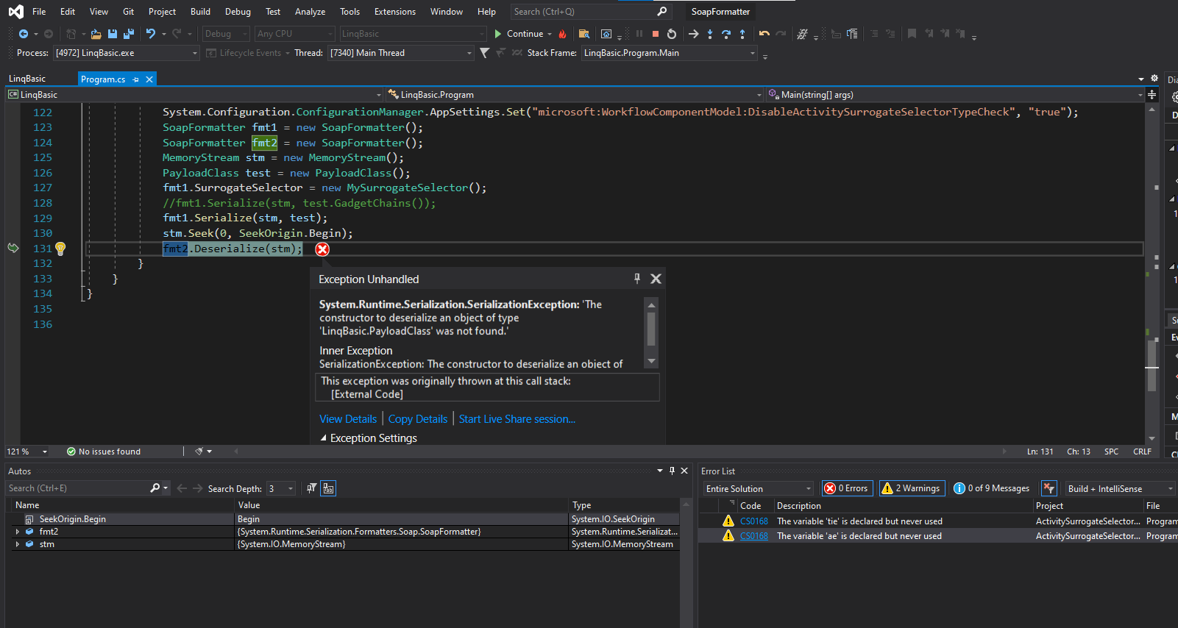Open the Git menu
1178x628 pixels.
coord(128,12)
